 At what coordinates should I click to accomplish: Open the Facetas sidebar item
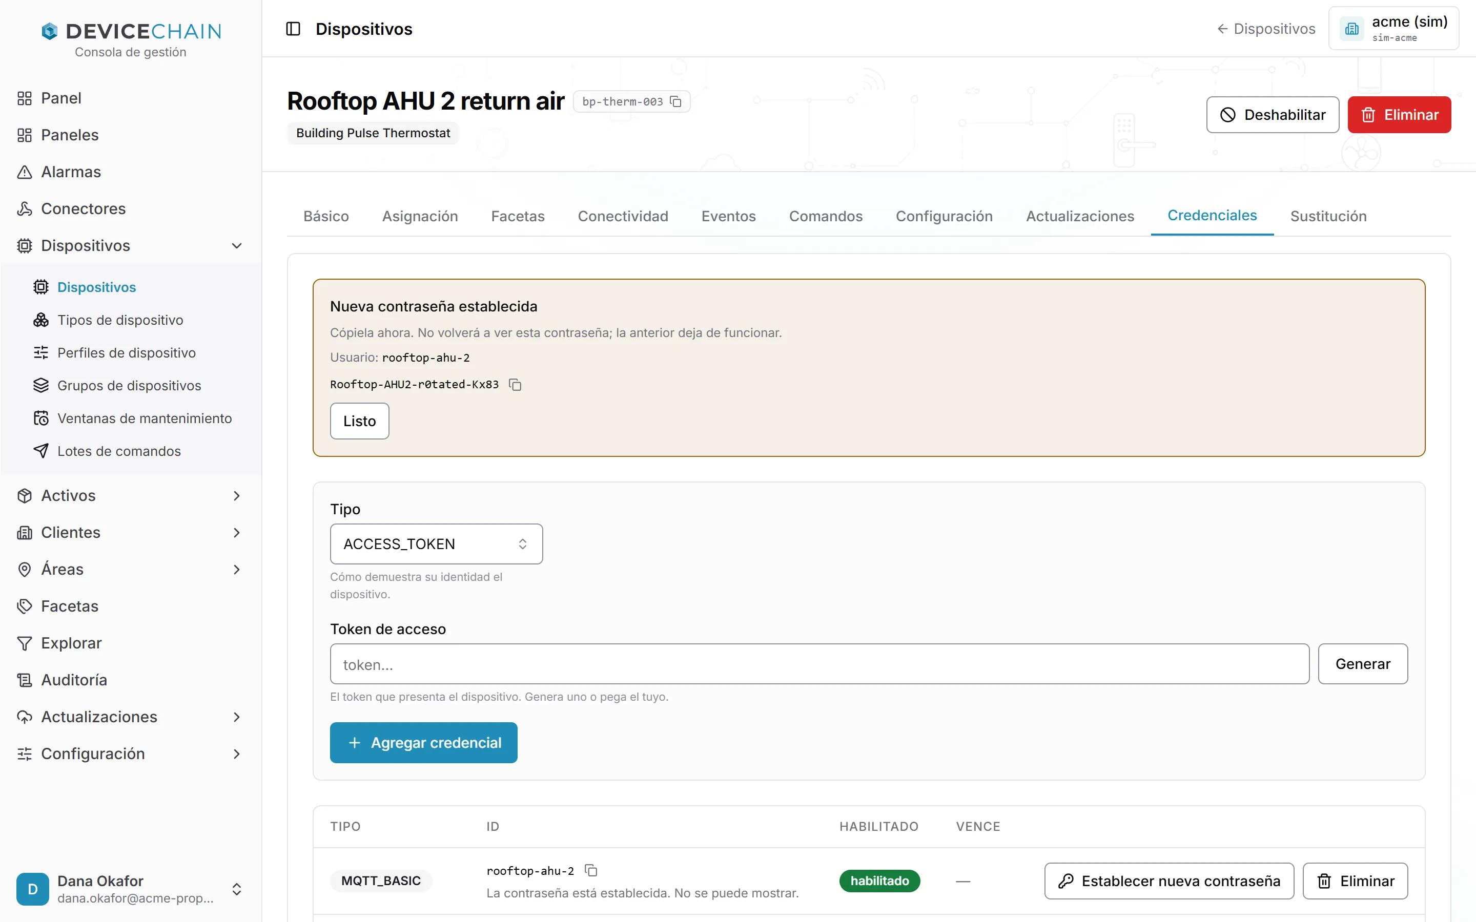pos(131,606)
